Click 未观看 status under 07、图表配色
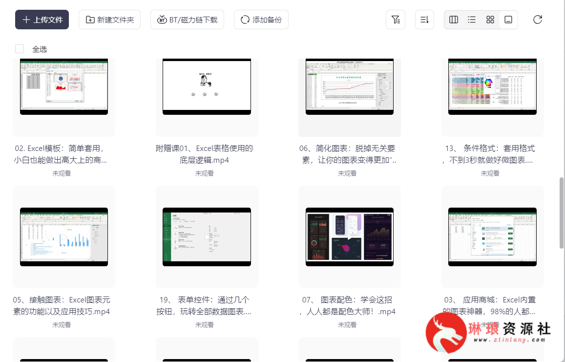The width and height of the screenshot is (565, 362). pyautogui.click(x=347, y=325)
